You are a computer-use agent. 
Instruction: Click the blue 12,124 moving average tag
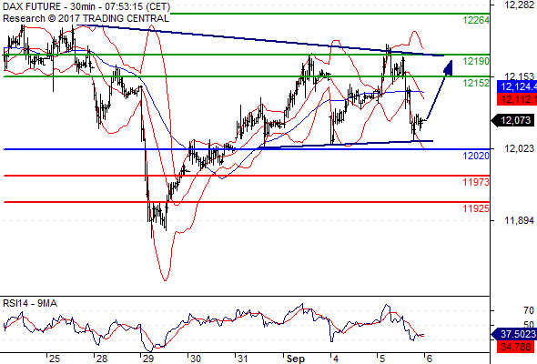pyautogui.click(x=516, y=86)
